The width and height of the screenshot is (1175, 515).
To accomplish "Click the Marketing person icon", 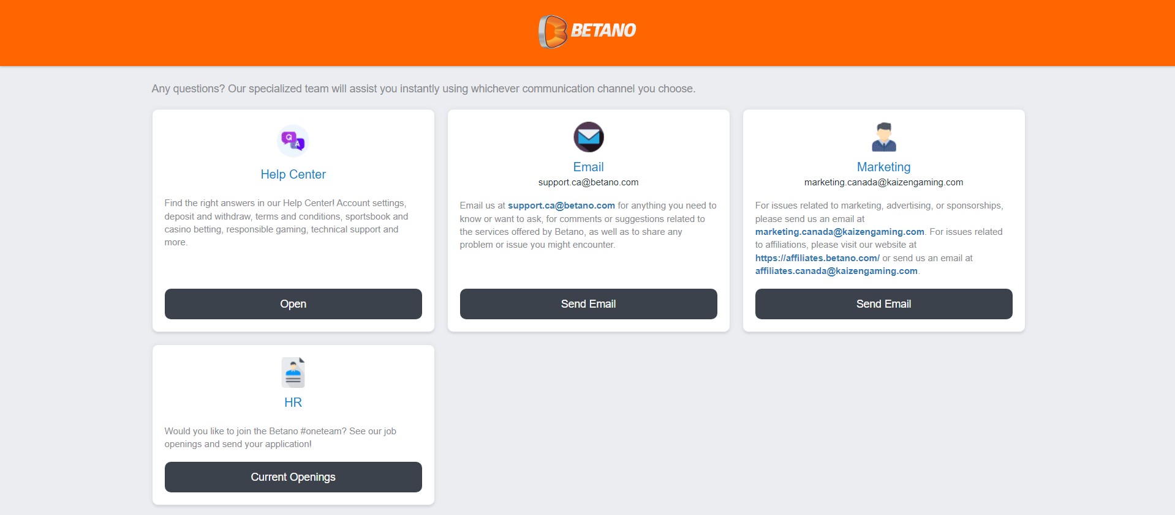I will [x=883, y=137].
